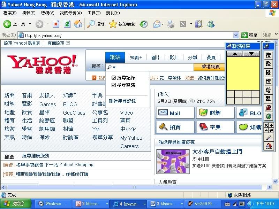Image resolution: width=279 pixels, height=209 pixels.
Task: Click the vertical scrollbar down arrow
Action: (276, 181)
